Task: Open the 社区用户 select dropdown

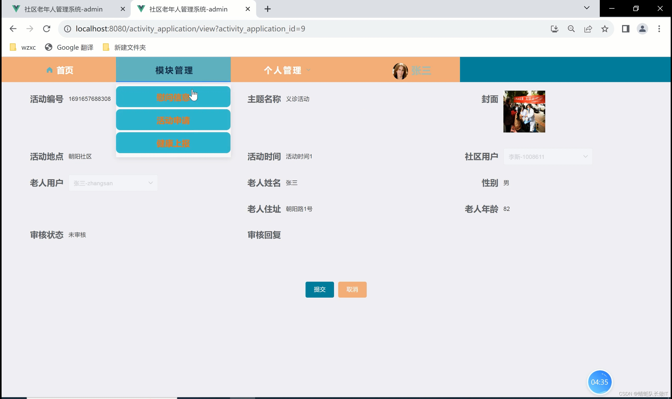Action: [548, 157]
